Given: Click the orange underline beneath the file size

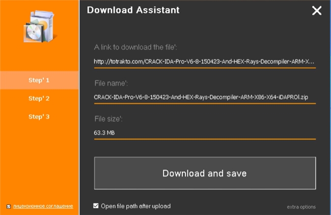Looking at the screenshot, I should (x=204, y=138).
